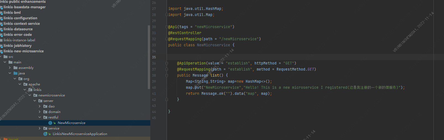
Task: Expand the assembly folder
Action: tap(10, 68)
